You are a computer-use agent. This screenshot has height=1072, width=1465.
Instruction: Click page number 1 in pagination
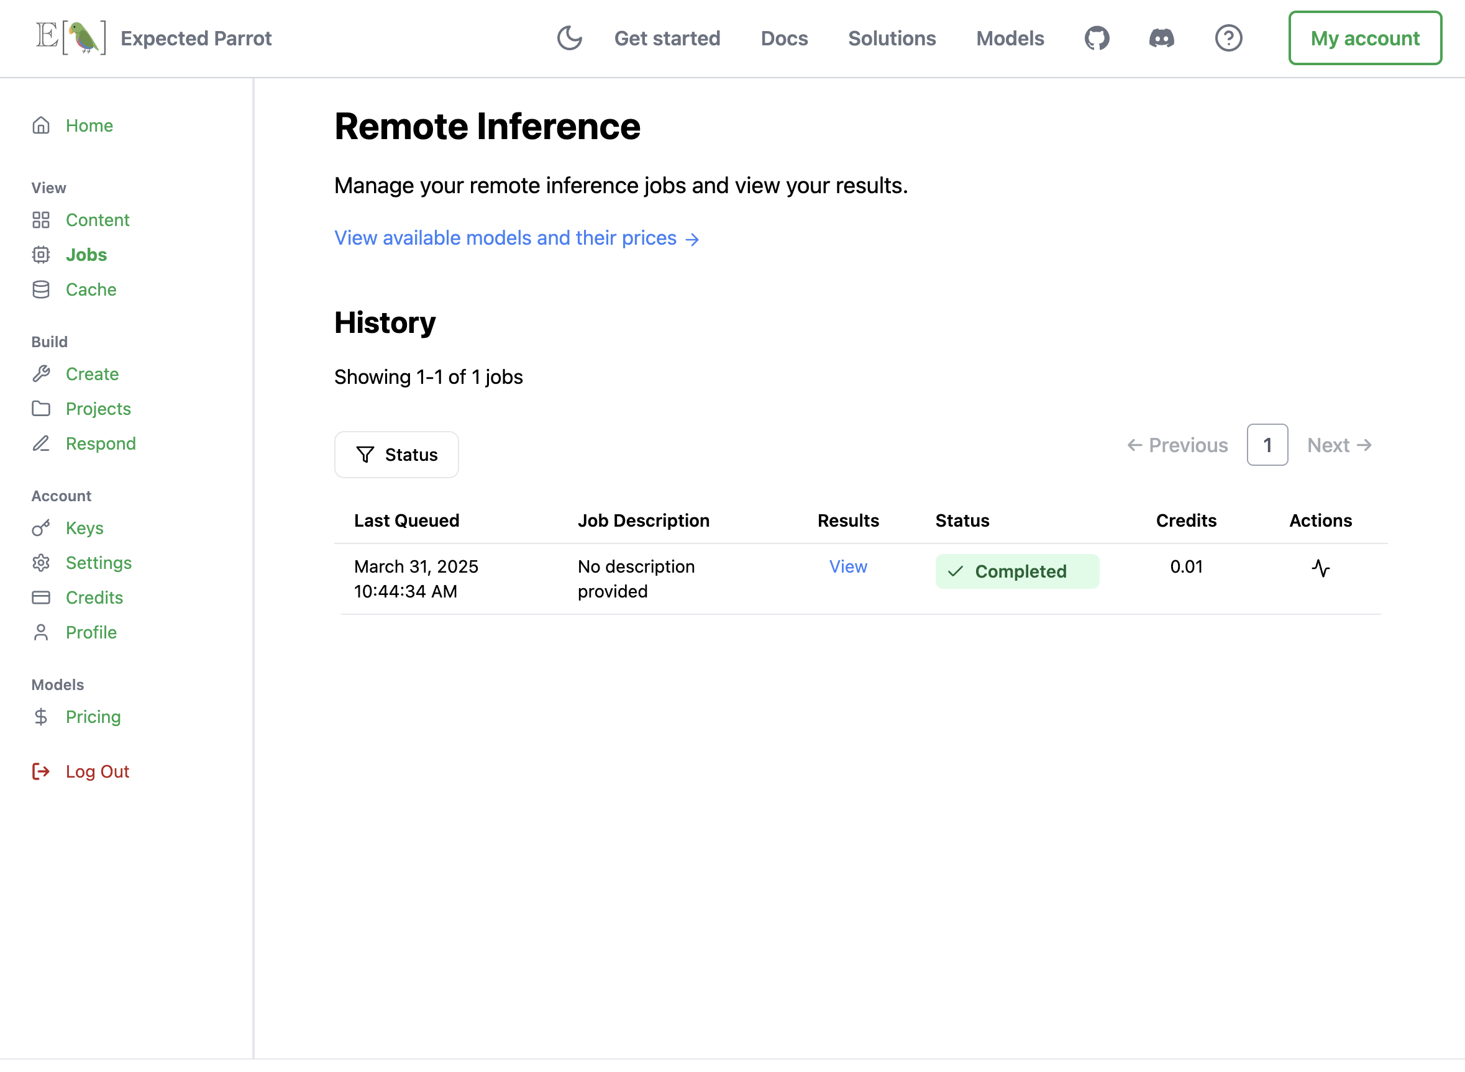(1267, 445)
